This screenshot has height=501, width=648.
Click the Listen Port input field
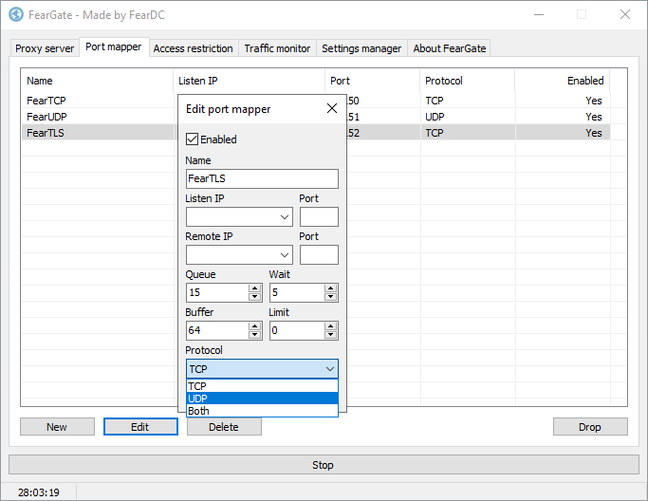pos(319,217)
